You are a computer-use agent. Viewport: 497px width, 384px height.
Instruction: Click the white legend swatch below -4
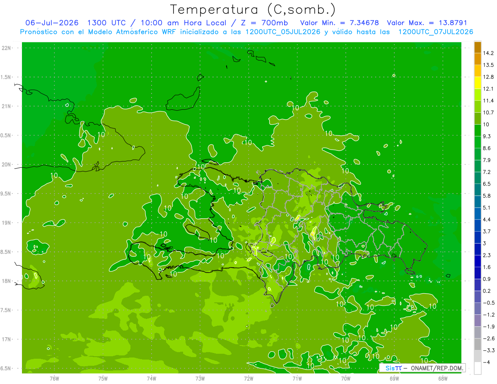click(x=478, y=368)
